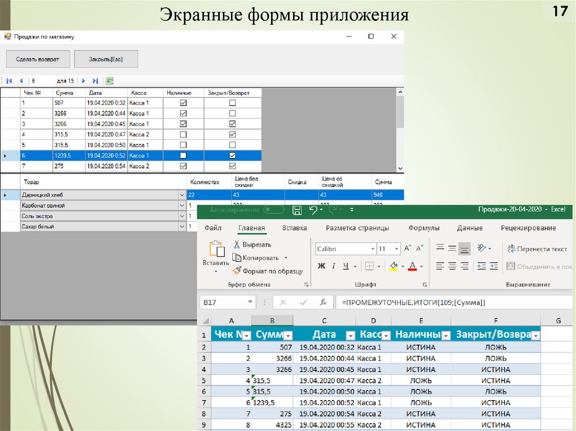The image size is (576, 431).
Task: Open the Дата column filter dropdown
Action: (350, 335)
